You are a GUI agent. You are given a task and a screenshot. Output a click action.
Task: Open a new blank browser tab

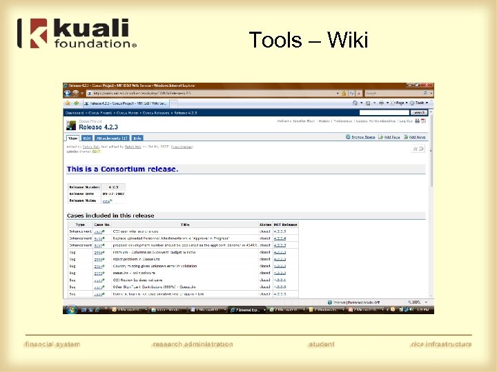click(174, 103)
